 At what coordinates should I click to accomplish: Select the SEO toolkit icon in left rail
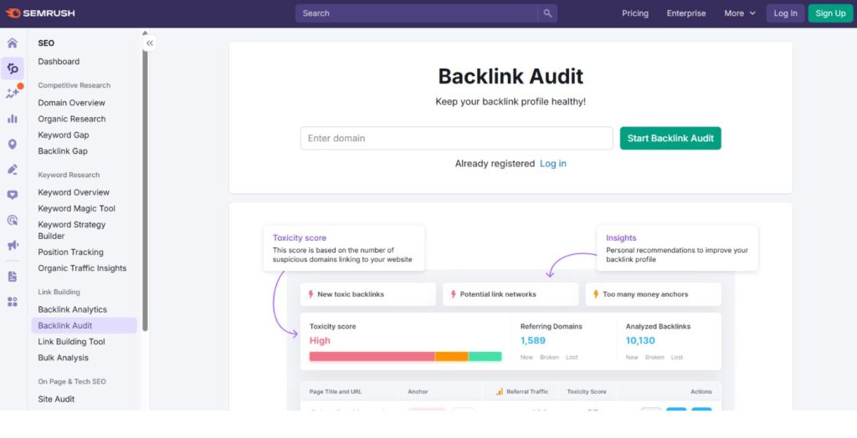click(12, 69)
